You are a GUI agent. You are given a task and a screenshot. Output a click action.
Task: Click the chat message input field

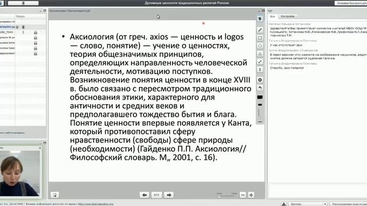click(x=317, y=191)
